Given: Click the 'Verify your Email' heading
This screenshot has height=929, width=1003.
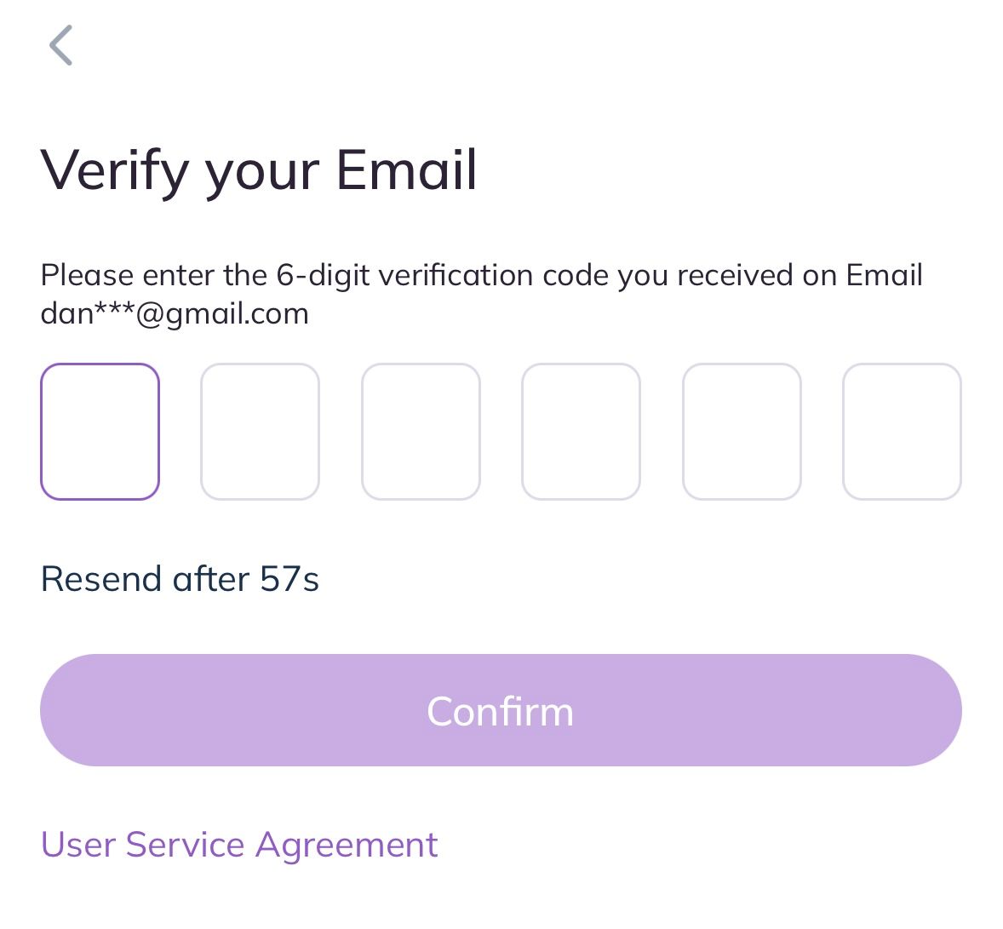Looking at the screenshot, I should pyautogui.click(x=259, y=169).
